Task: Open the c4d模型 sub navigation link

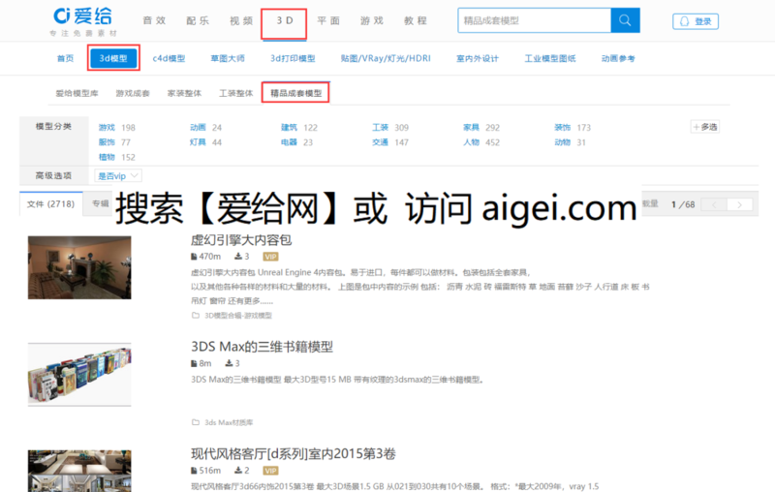Action: (169, 58)
